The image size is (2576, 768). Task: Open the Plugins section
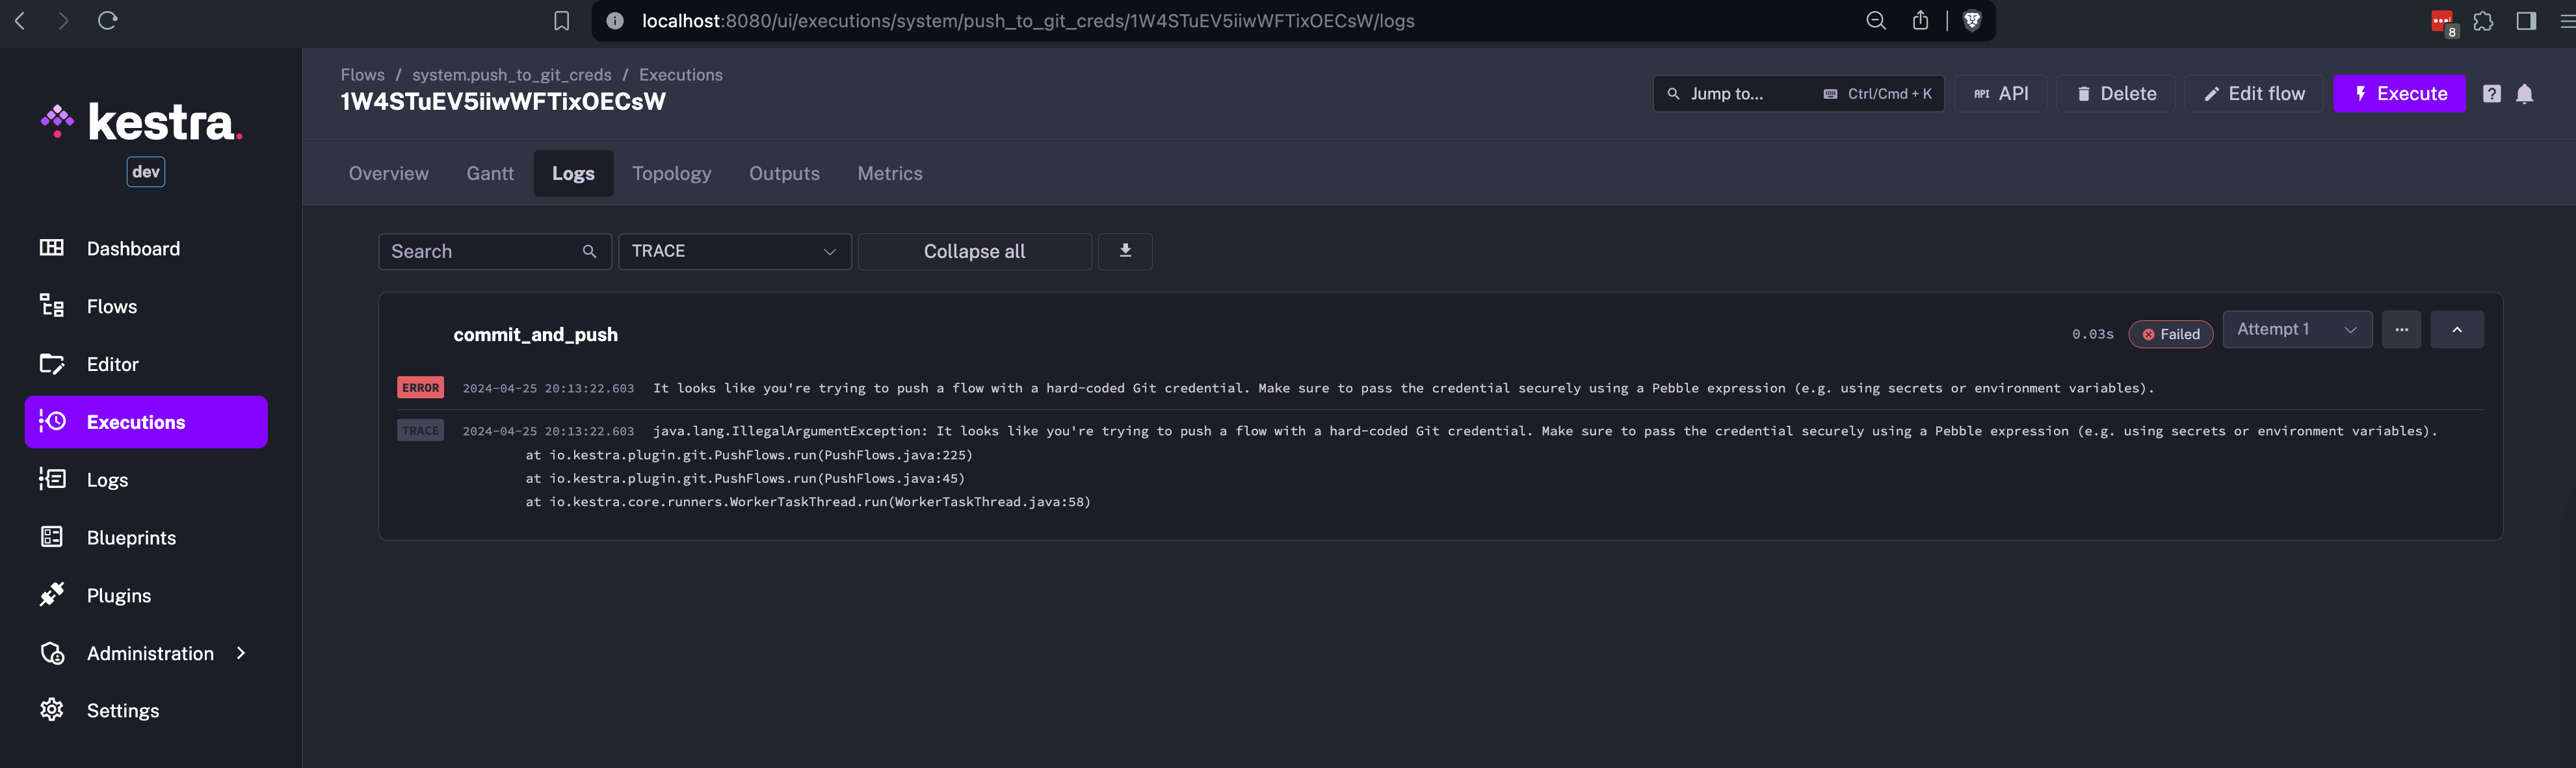click(118, 595)
